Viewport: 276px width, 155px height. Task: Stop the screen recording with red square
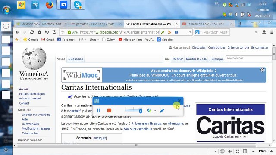coord(109,110)
